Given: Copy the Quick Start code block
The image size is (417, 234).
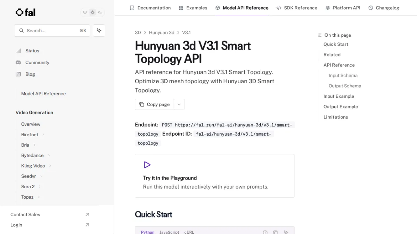Looking at the screenshot, I should [x=276, y=232].
